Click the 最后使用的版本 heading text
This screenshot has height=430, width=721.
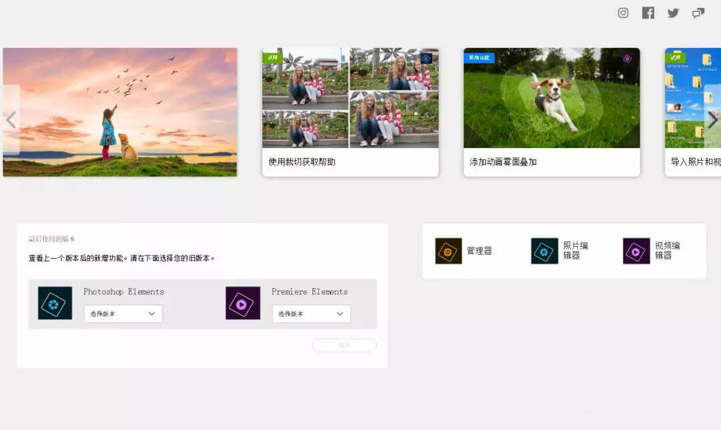52,239
